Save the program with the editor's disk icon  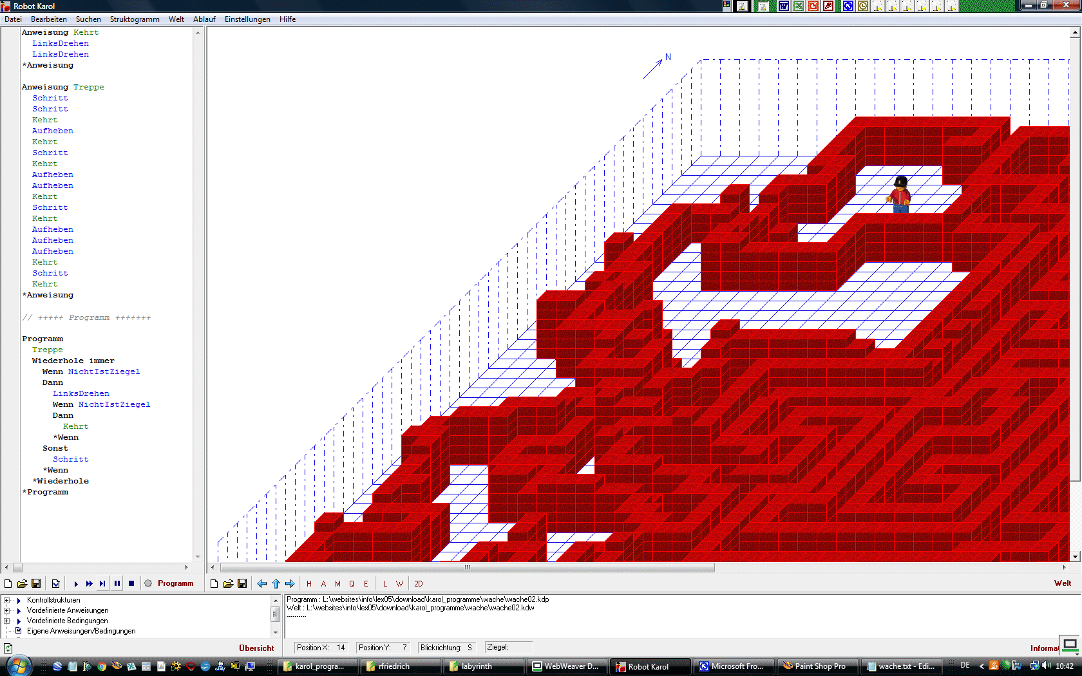[36, 584]
